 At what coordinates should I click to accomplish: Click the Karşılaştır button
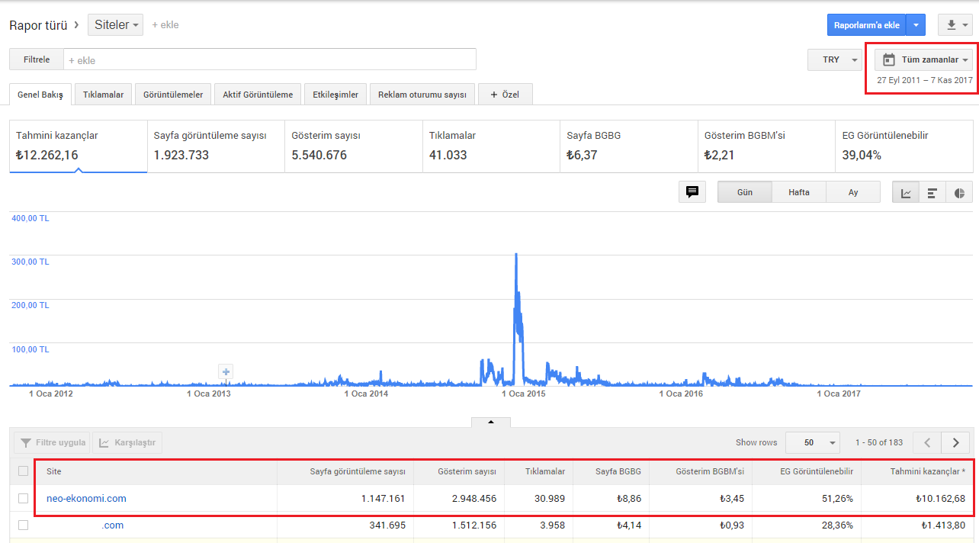click(x=127, y=442)
